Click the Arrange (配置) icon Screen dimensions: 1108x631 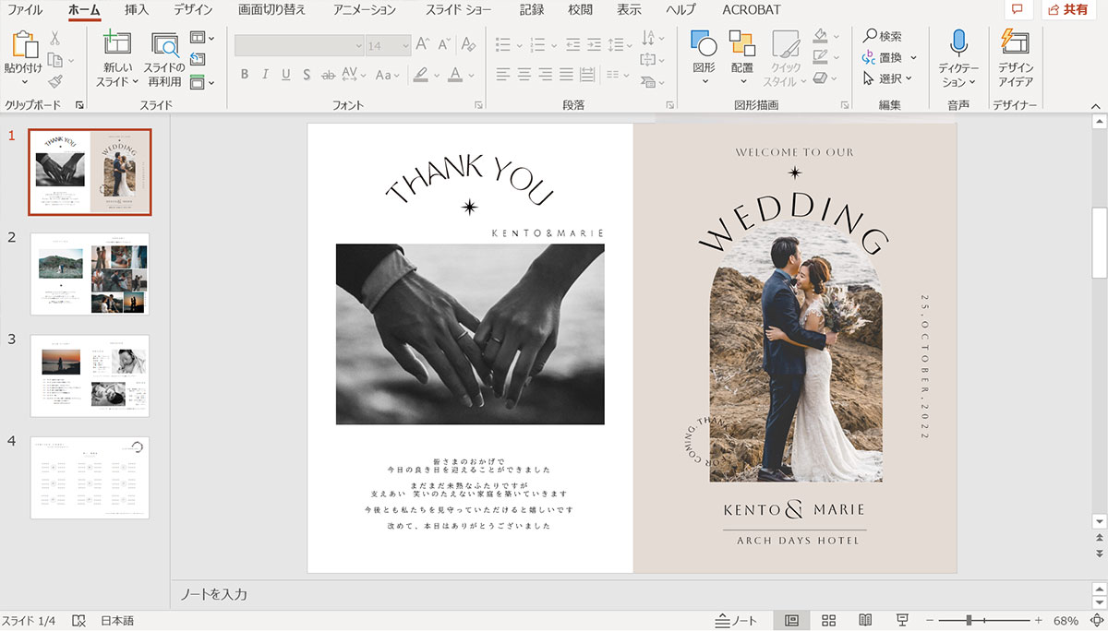pyautogui.click(x=741, y=43)
